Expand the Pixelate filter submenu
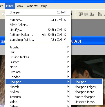105x107 pixels. (x=38, y=72)
